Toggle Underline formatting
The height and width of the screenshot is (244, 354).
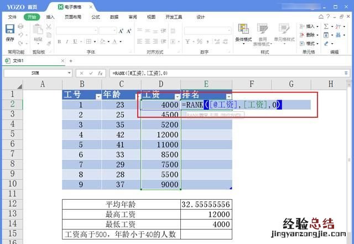point(74,41)
